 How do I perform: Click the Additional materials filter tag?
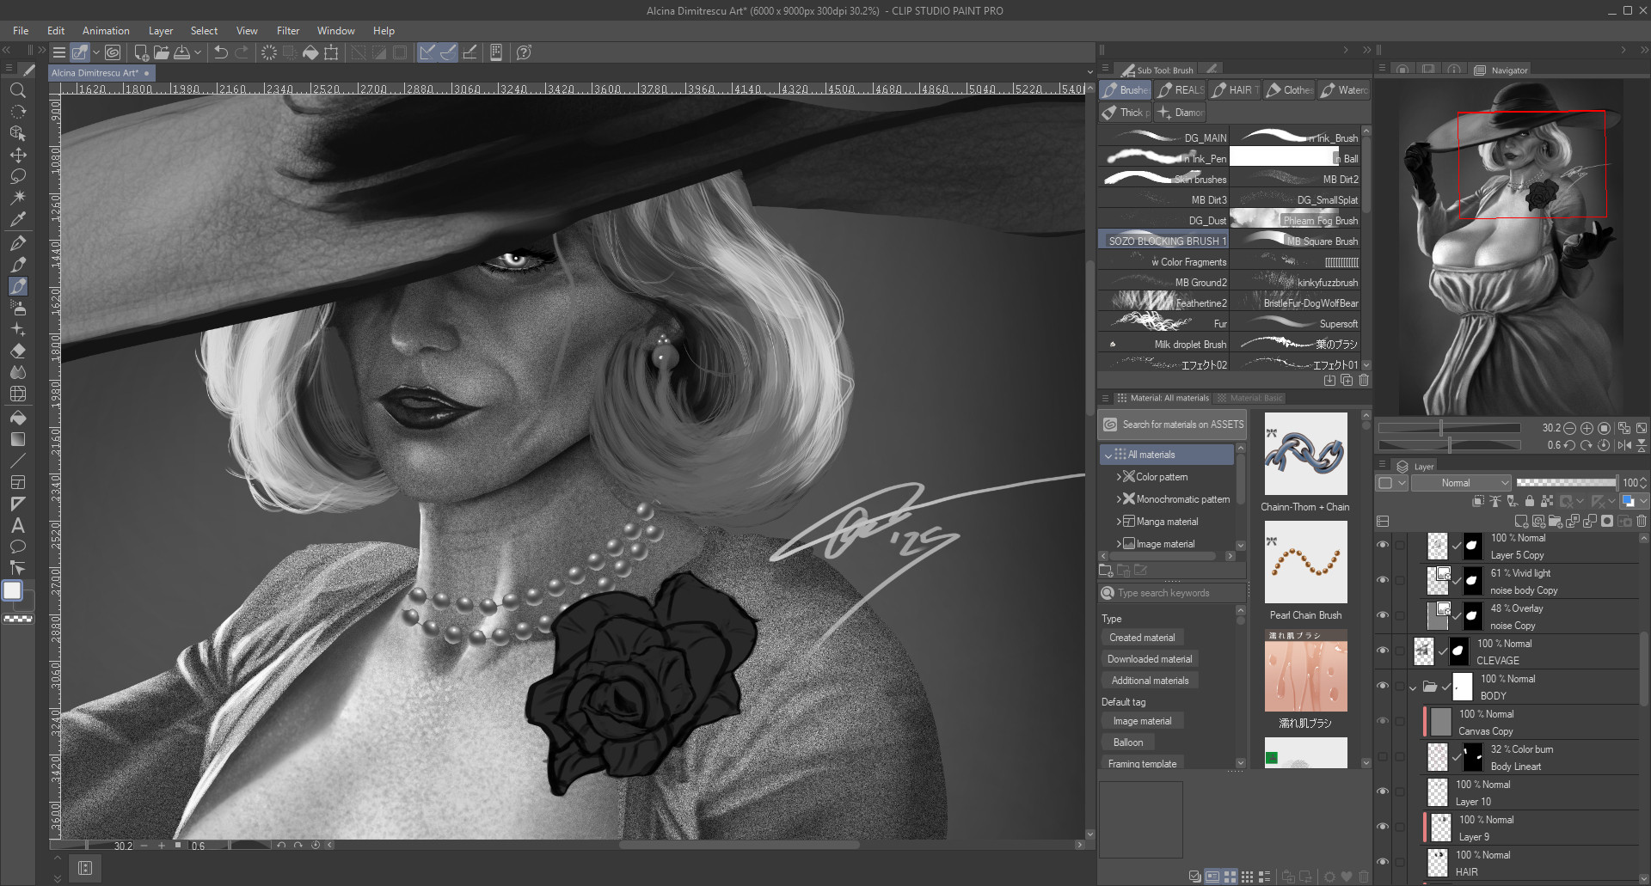pos(1150,681)
